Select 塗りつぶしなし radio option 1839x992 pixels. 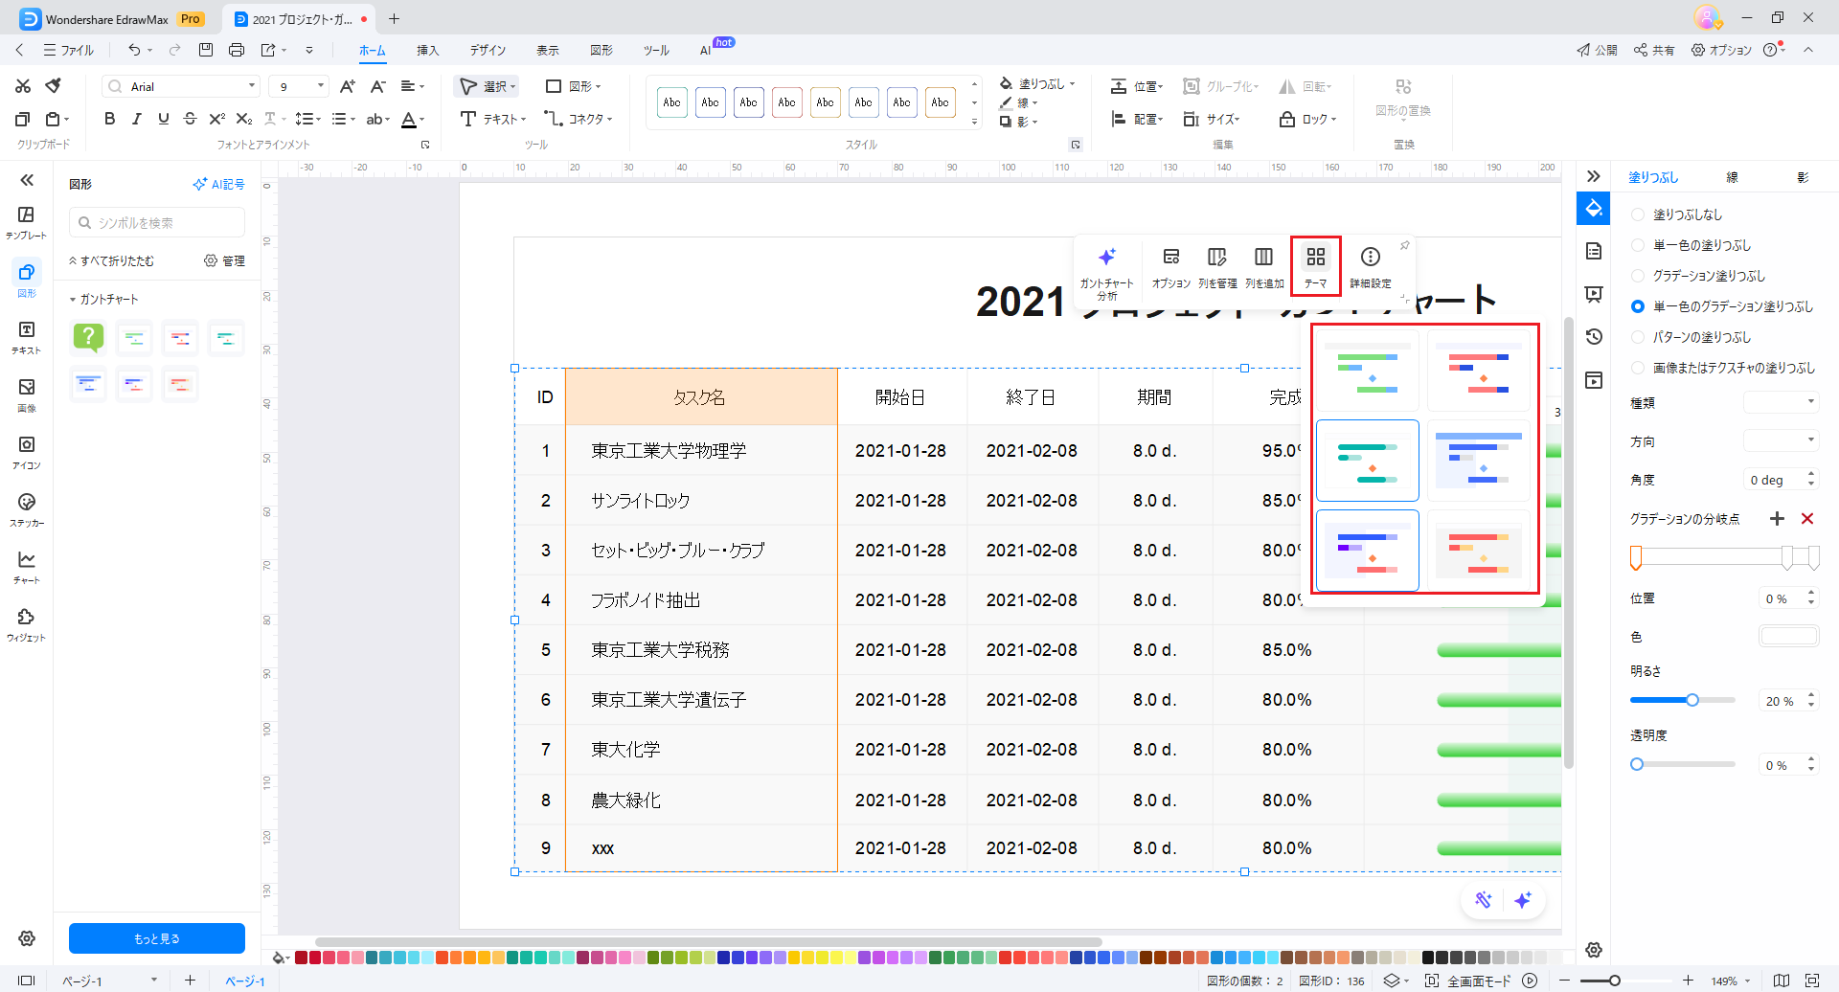click(1638, 214)
